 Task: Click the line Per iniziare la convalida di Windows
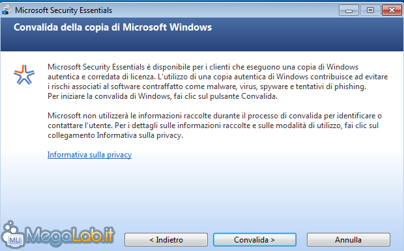[163, 96]
